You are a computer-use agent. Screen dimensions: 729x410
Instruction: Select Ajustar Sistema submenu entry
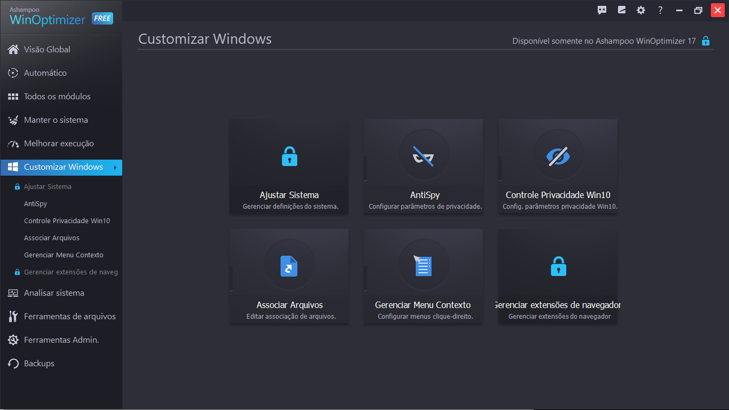tap(47, 187)
